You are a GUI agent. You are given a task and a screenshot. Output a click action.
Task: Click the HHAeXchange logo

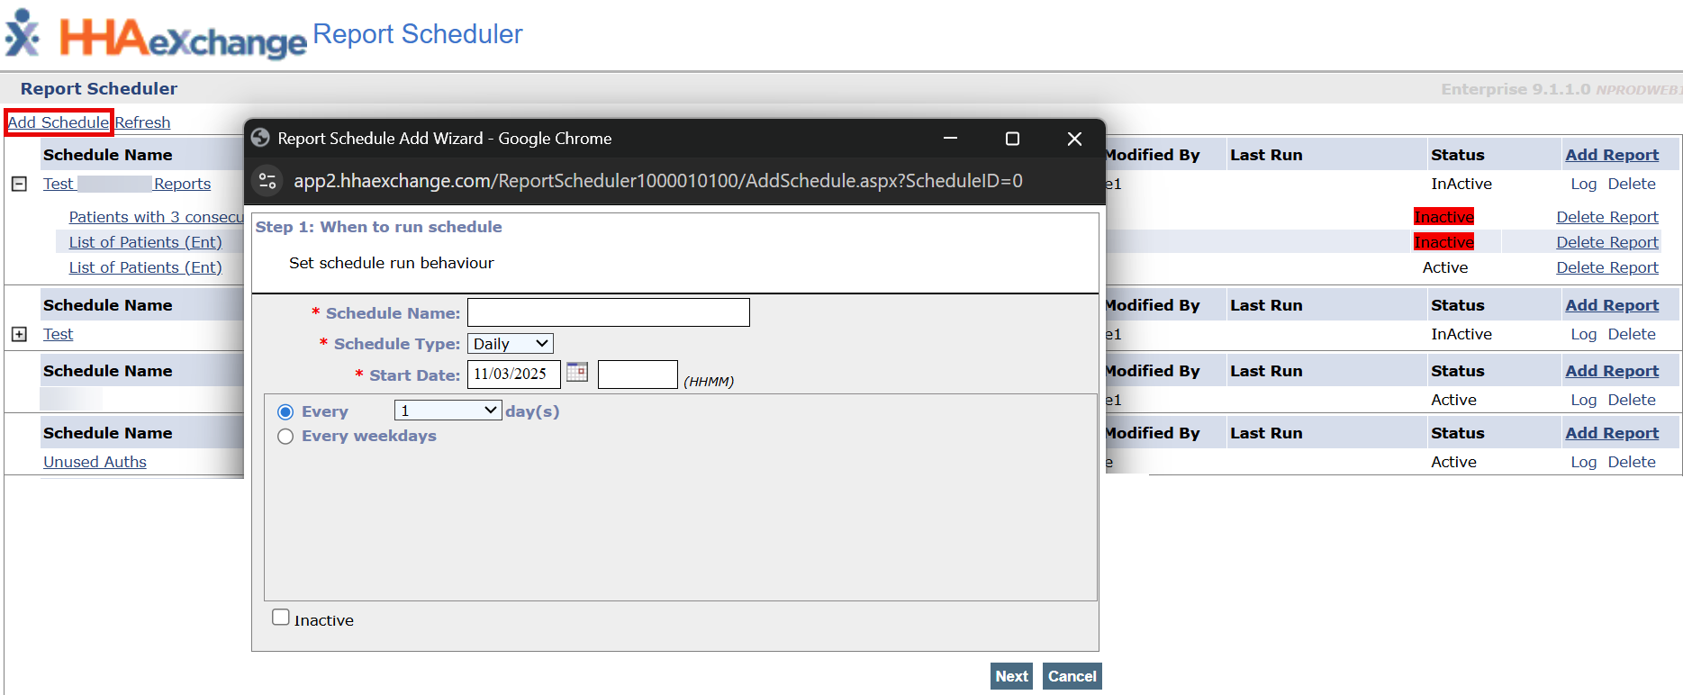click(x=157, y=37)
